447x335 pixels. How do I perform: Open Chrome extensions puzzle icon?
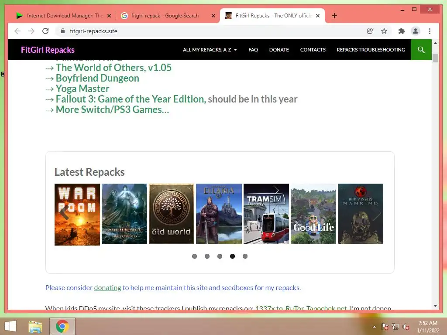402,31
